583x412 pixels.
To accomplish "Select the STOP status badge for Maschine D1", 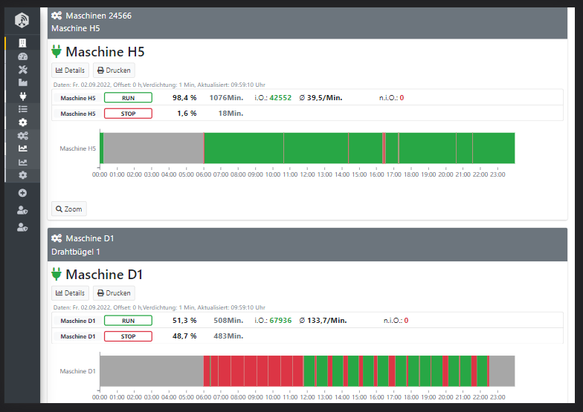I will pyautogui.click(x=128, y=336).
